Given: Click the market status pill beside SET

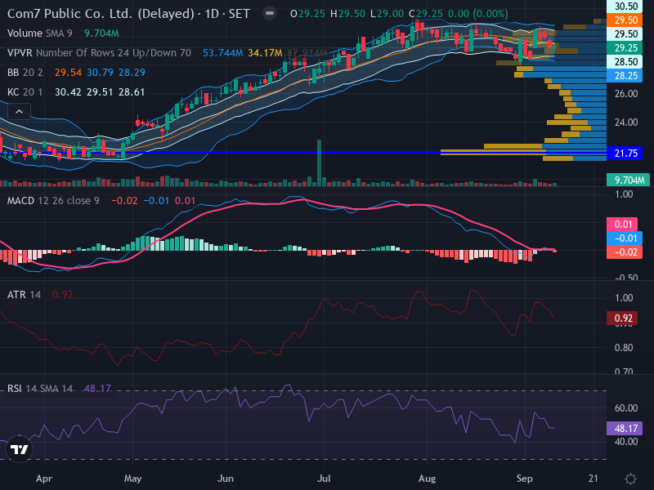Looking at the screenshot, I should pos(270,13).
